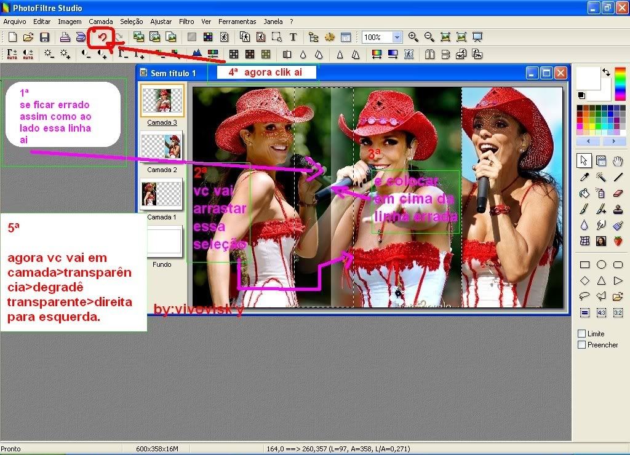This screenshot has width=630, height=455.
Task: Click the Text tool T icon
Action: tap(293, 38)
